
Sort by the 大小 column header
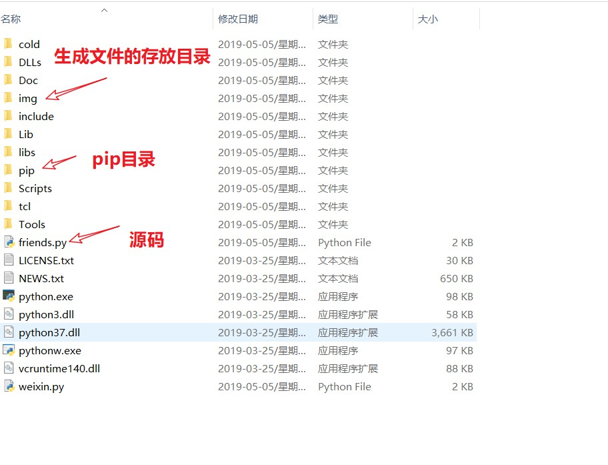click(428, 19)
